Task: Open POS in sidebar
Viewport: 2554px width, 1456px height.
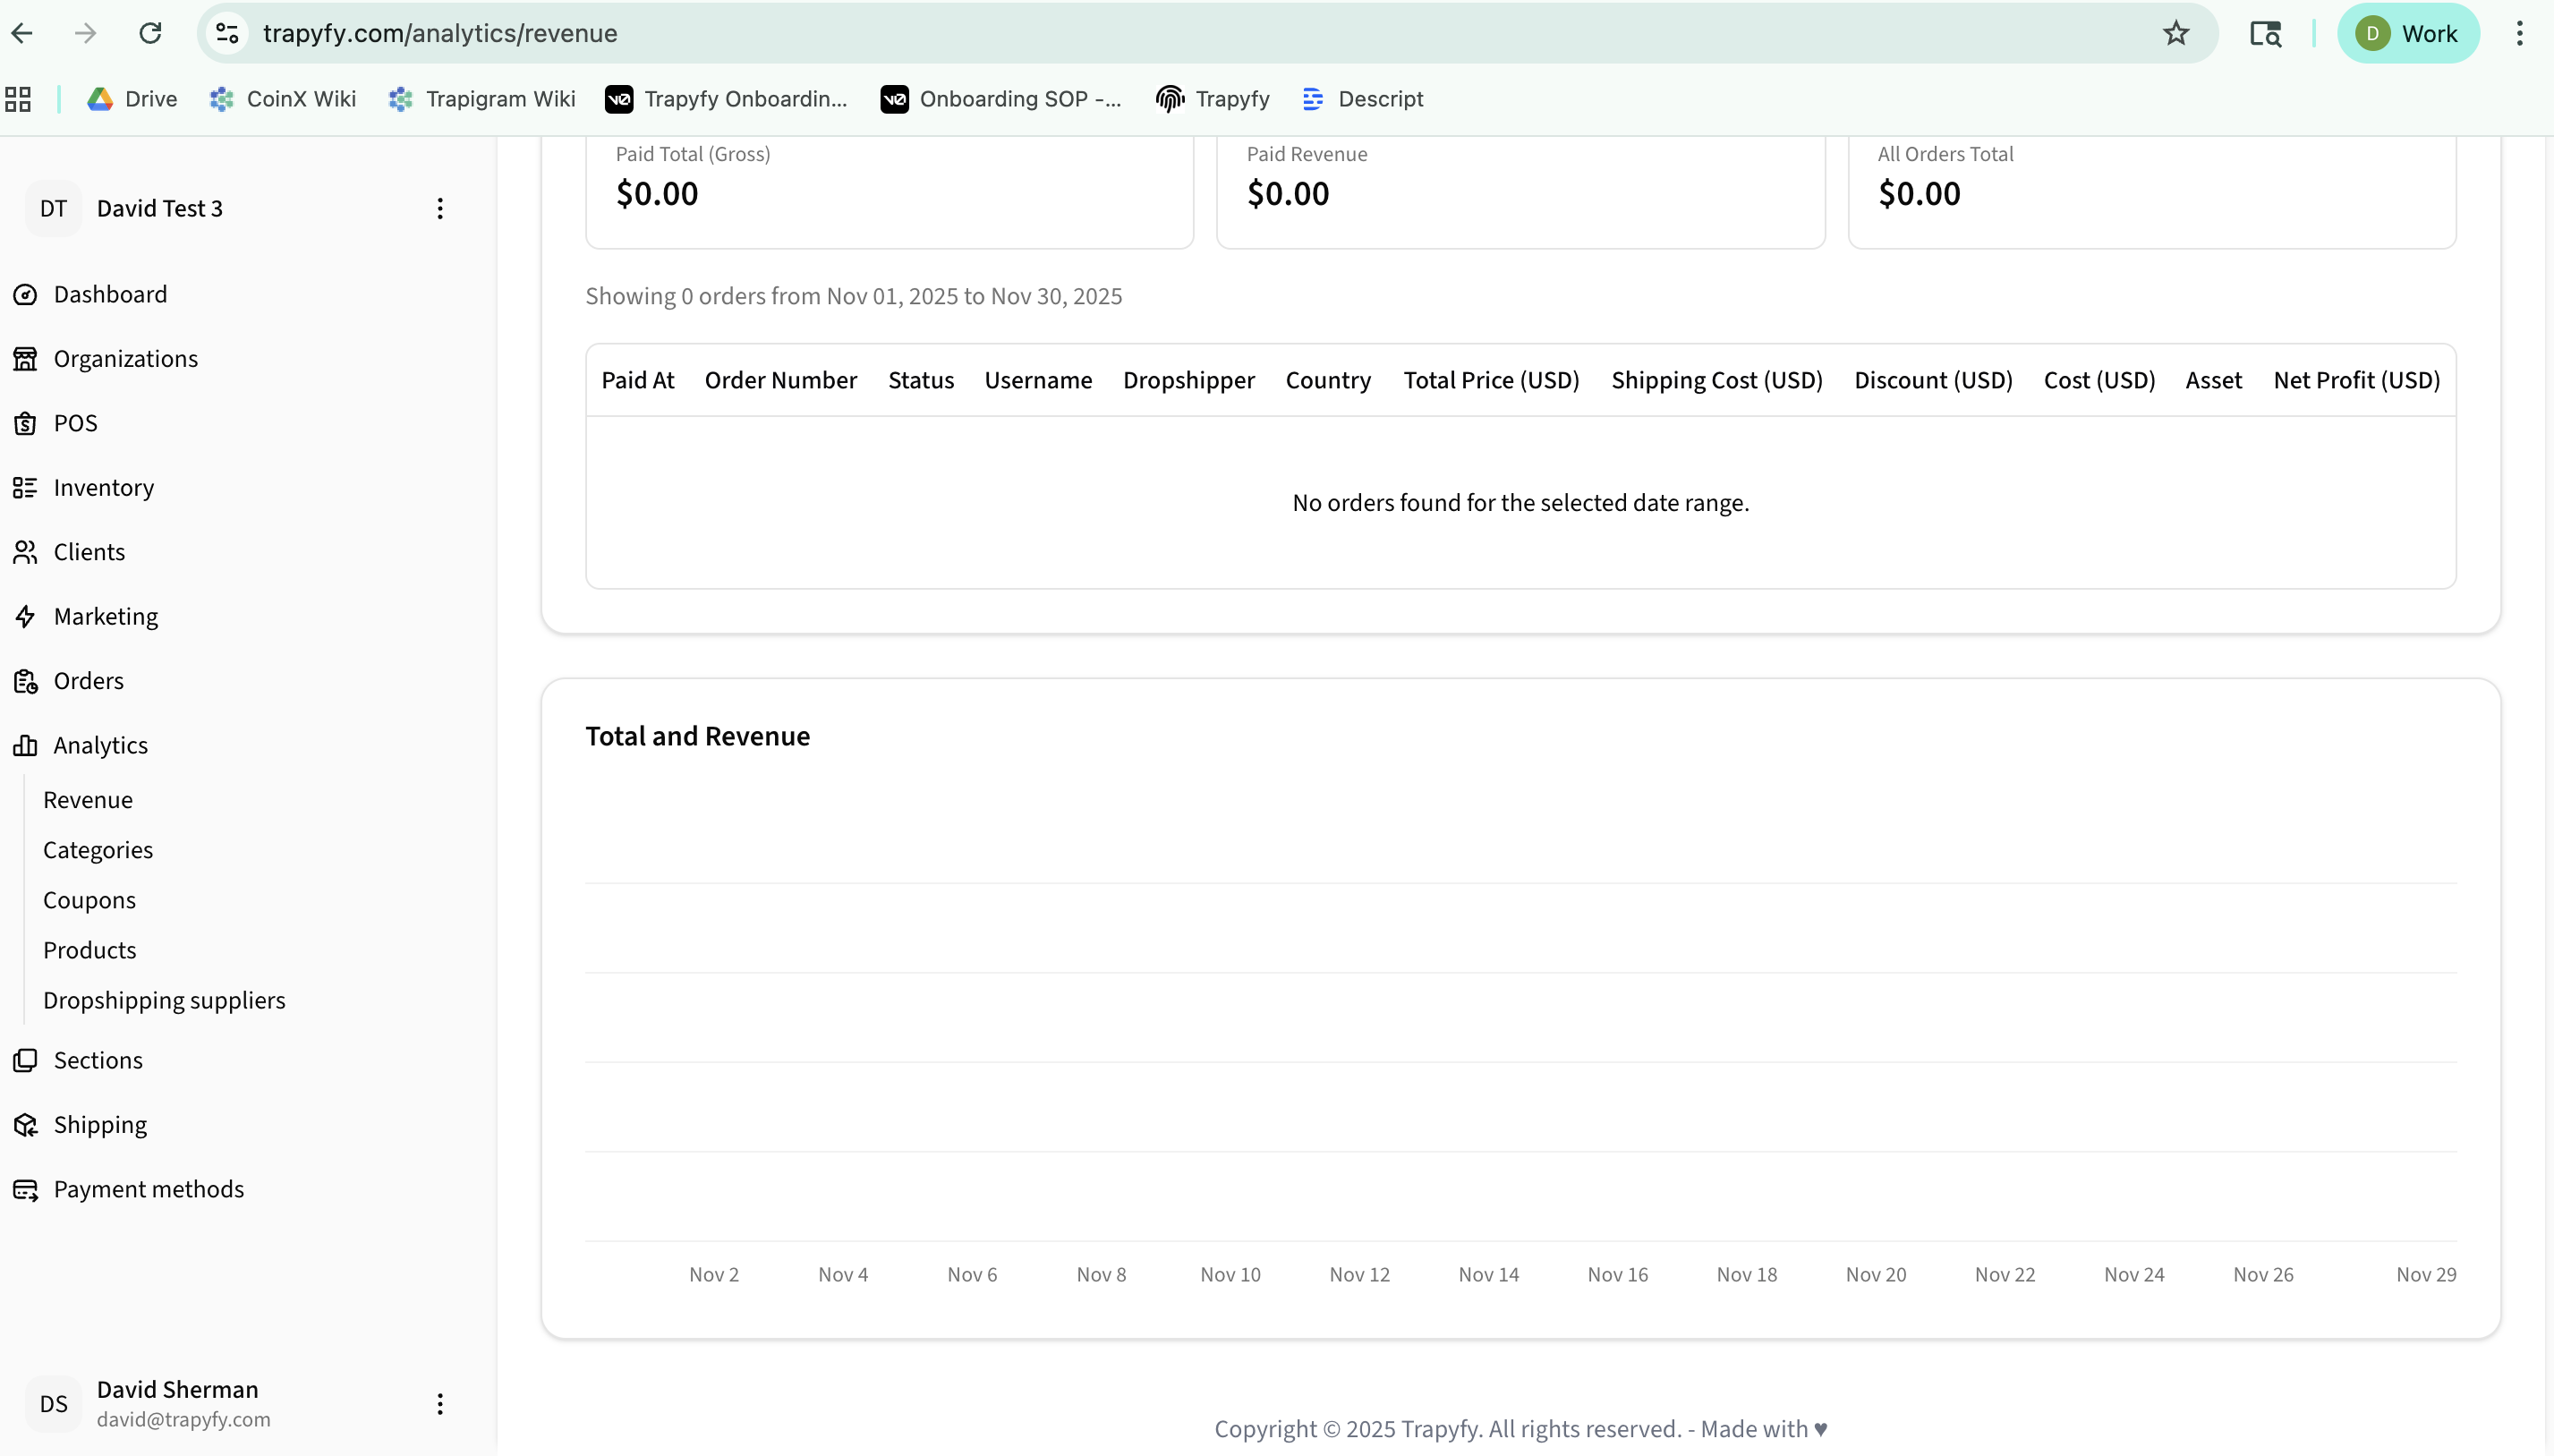Action: [x=76, y=423]
